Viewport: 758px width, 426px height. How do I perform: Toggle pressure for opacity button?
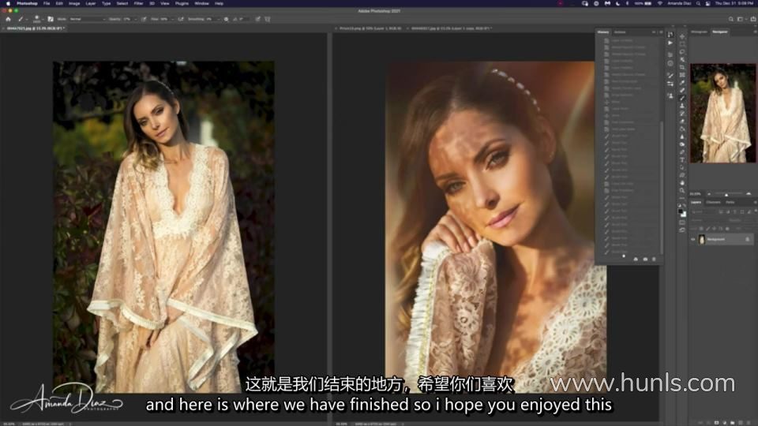click(x=144, y=19)
